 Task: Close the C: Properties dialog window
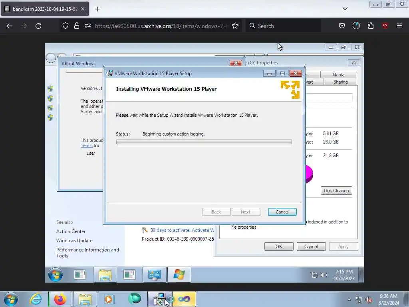tap(354, 63)
